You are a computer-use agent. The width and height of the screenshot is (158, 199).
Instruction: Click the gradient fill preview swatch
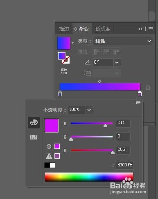[64, 43]
